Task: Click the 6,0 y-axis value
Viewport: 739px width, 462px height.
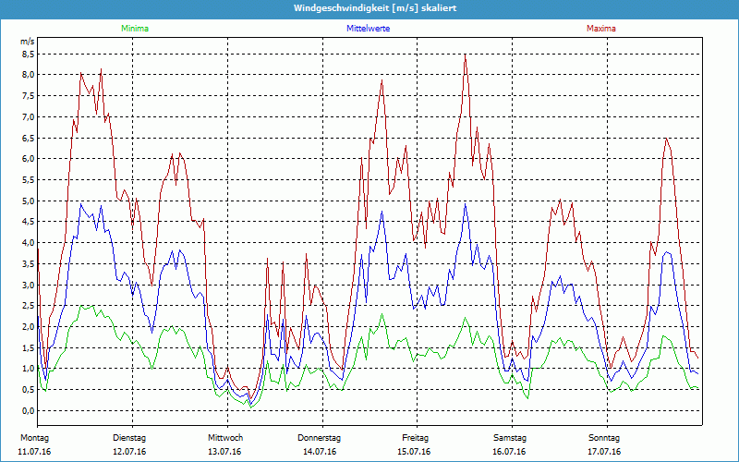Action: click(29, 158)
